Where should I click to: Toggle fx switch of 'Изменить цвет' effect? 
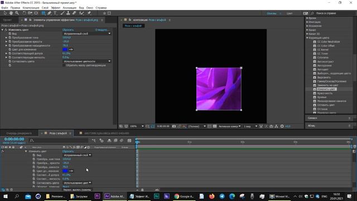6,30
